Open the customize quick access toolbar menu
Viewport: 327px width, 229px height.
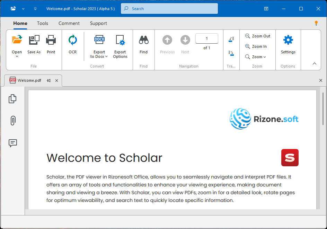coord(35,9)
